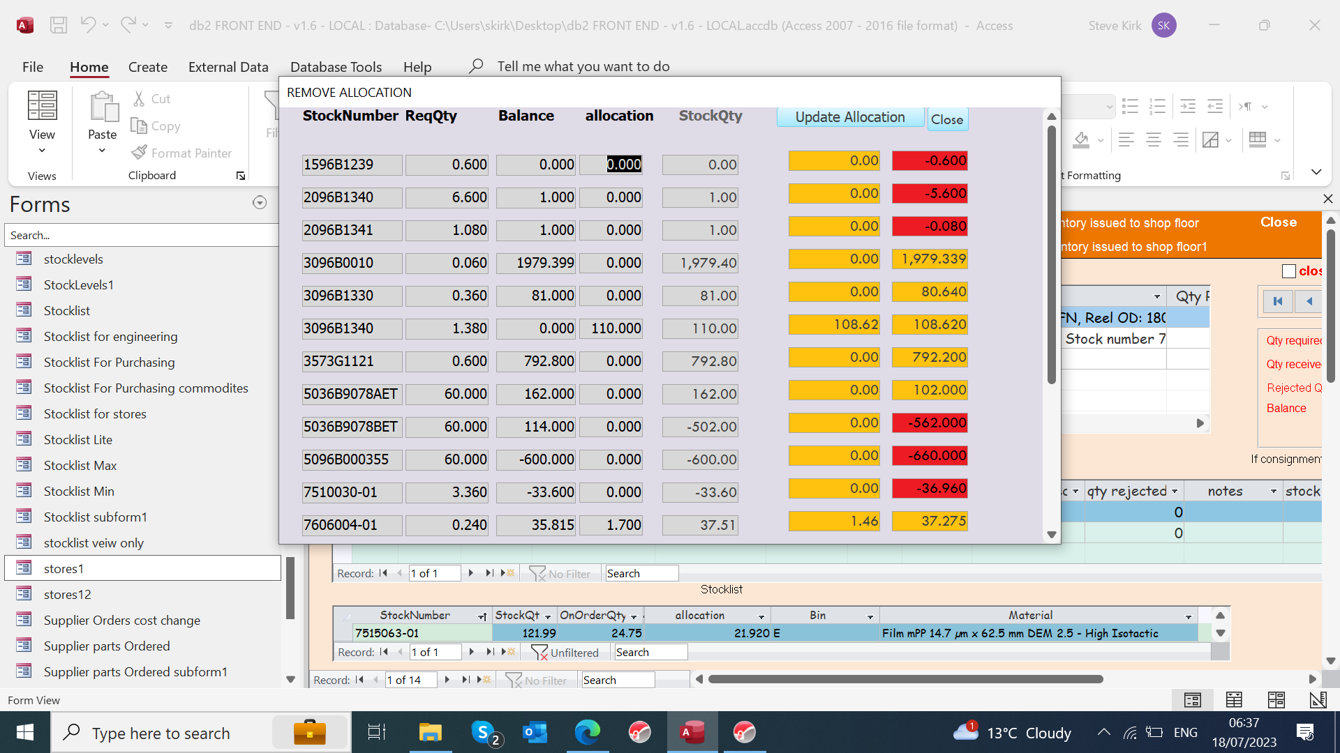The width and height of the screenshot is (1340, 753).
Task: Click the numbered list icon
Action: click(x=1157, y=107)
